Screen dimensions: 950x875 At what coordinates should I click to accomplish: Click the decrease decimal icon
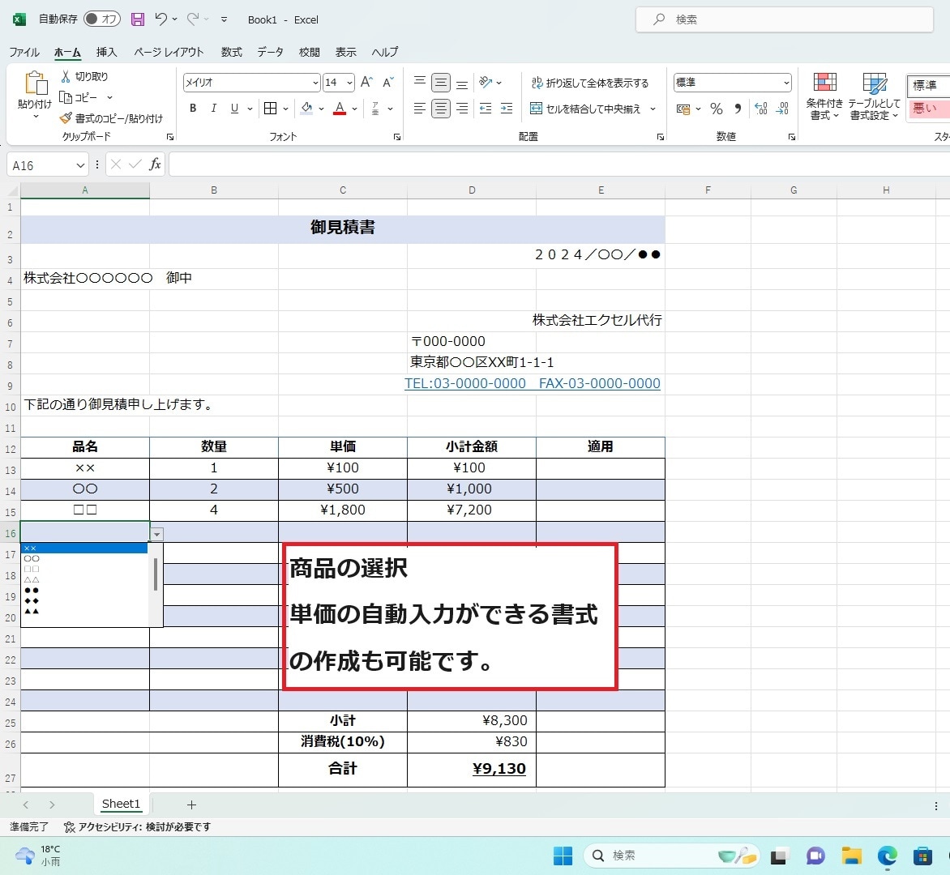click(782, 109)
